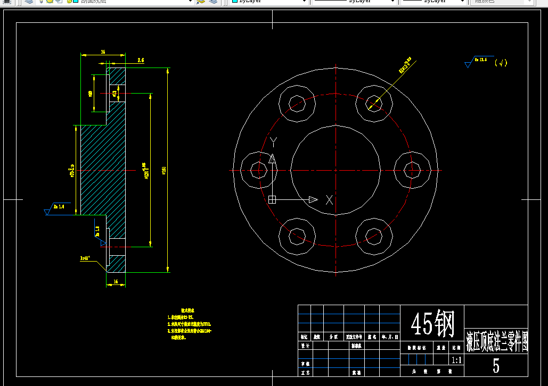Toggle the layer freeze sun icon
The image size is (548, 386).
click(50, 1)
